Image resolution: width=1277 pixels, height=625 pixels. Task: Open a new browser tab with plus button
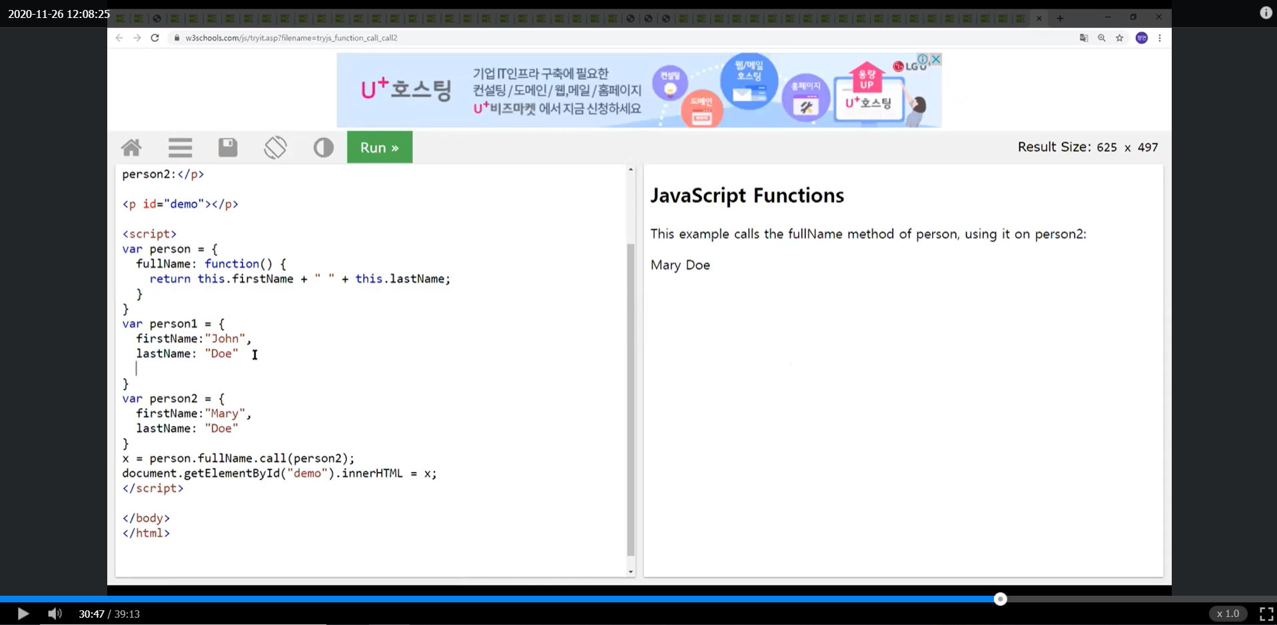coord(1060,18)
